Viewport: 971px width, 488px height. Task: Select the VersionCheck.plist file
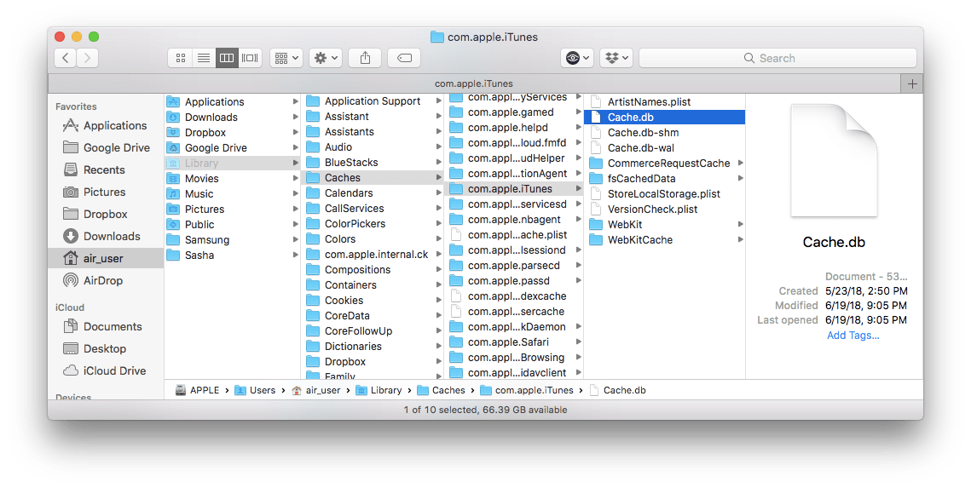pos(664,210)
